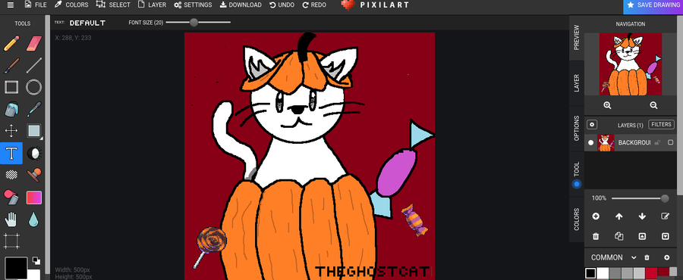This screenshot has height=280, width=683.
Task: Open the hamburger main menu
Action: (x=11, y=5)
